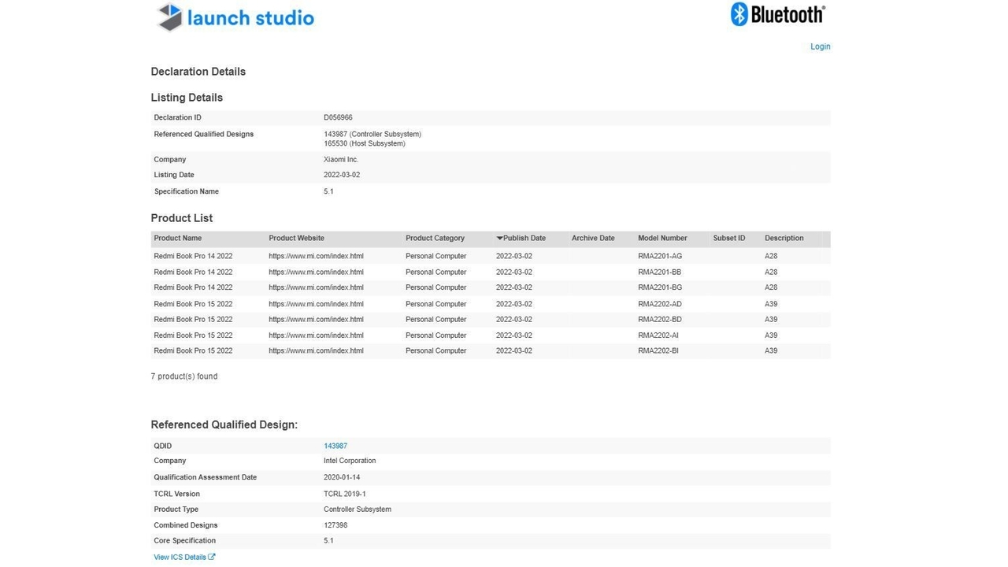Viewport: 1008px width, 567px height.
Task: Sort table by Subset ID header
Action: pos(729,238)
